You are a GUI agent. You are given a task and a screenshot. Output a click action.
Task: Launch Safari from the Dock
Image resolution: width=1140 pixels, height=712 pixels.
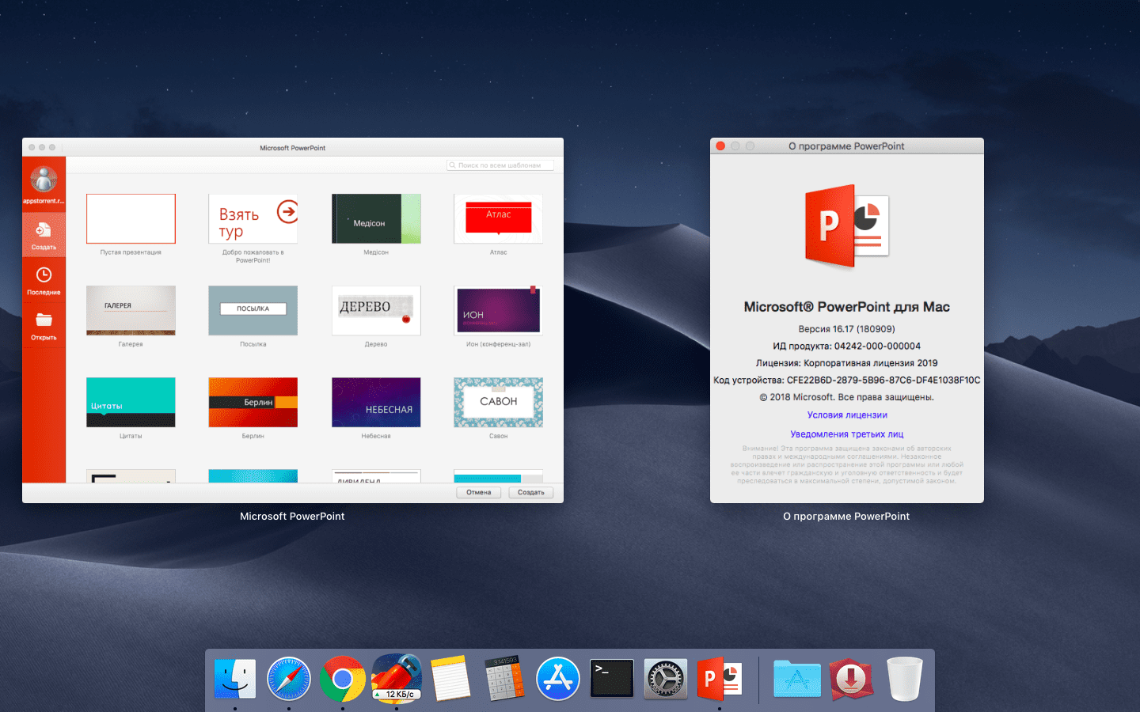tap(289, 679)
